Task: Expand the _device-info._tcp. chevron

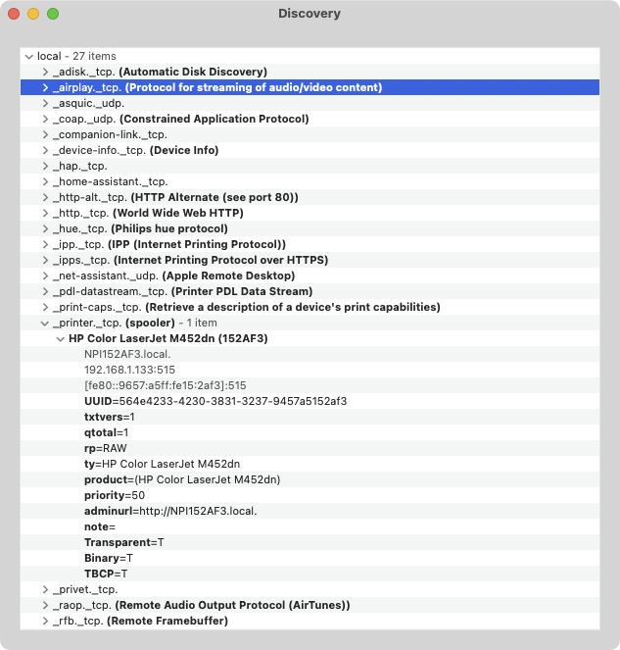Action: (45, 150)
